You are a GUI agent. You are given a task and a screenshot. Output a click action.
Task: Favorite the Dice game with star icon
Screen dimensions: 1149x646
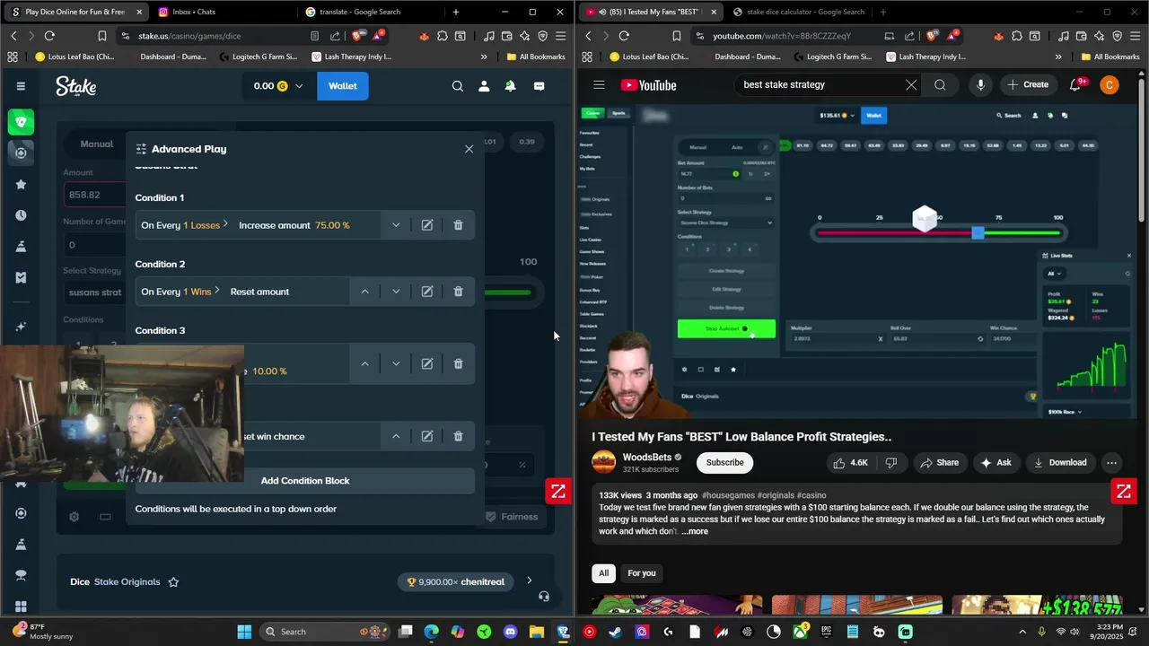[x=173, y=581]
